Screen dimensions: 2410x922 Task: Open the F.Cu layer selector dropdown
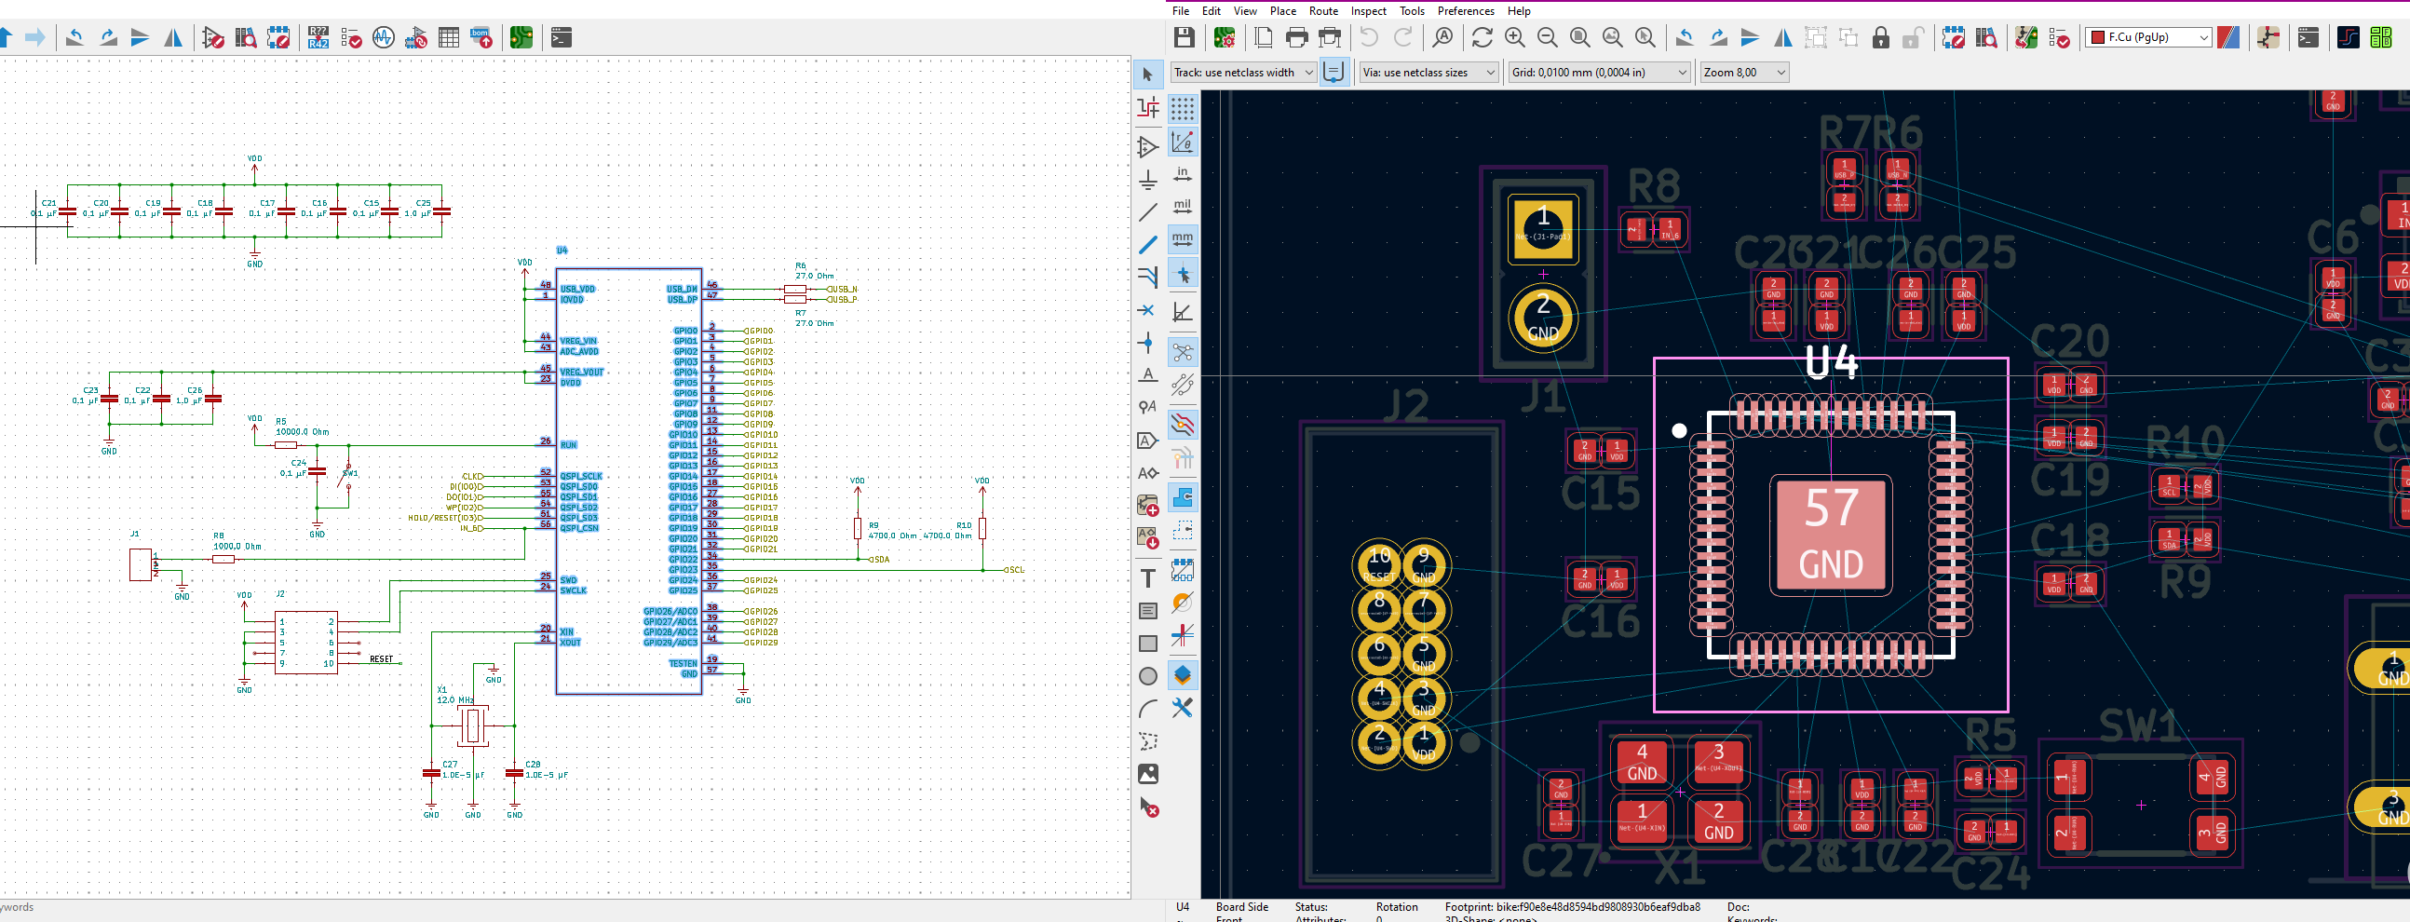point(2149,37)
